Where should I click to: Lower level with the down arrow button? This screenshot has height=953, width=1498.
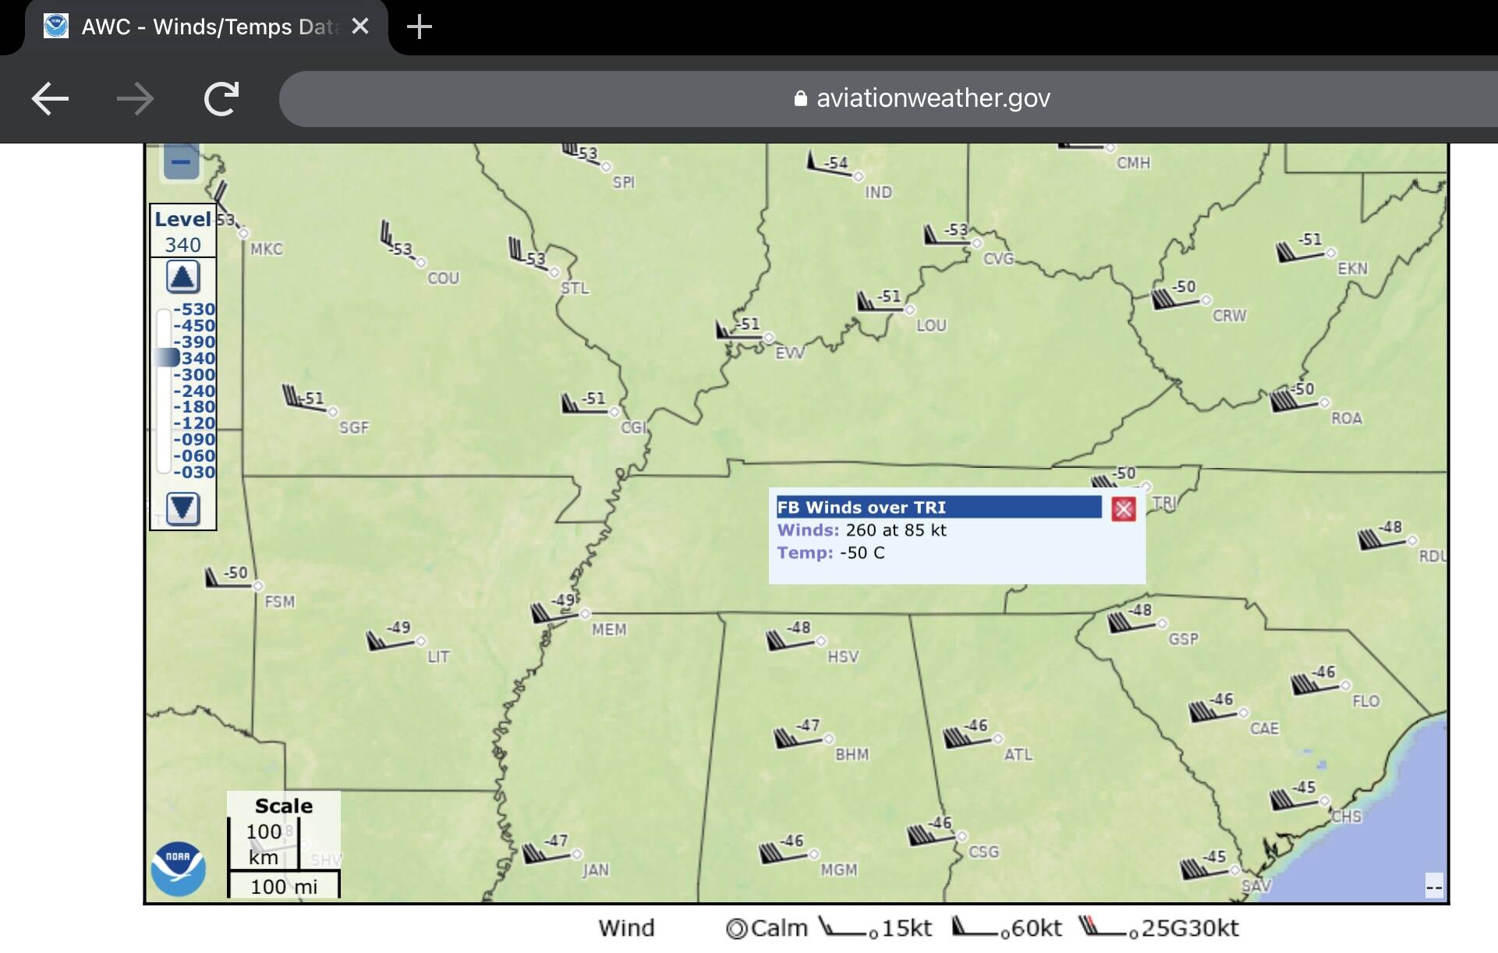coord(182,508)
